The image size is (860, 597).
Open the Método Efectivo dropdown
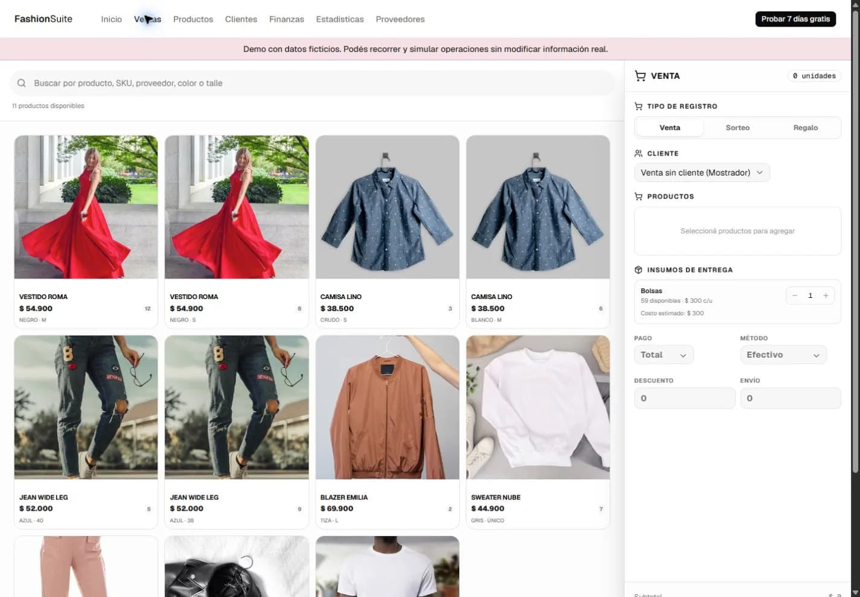783,355
